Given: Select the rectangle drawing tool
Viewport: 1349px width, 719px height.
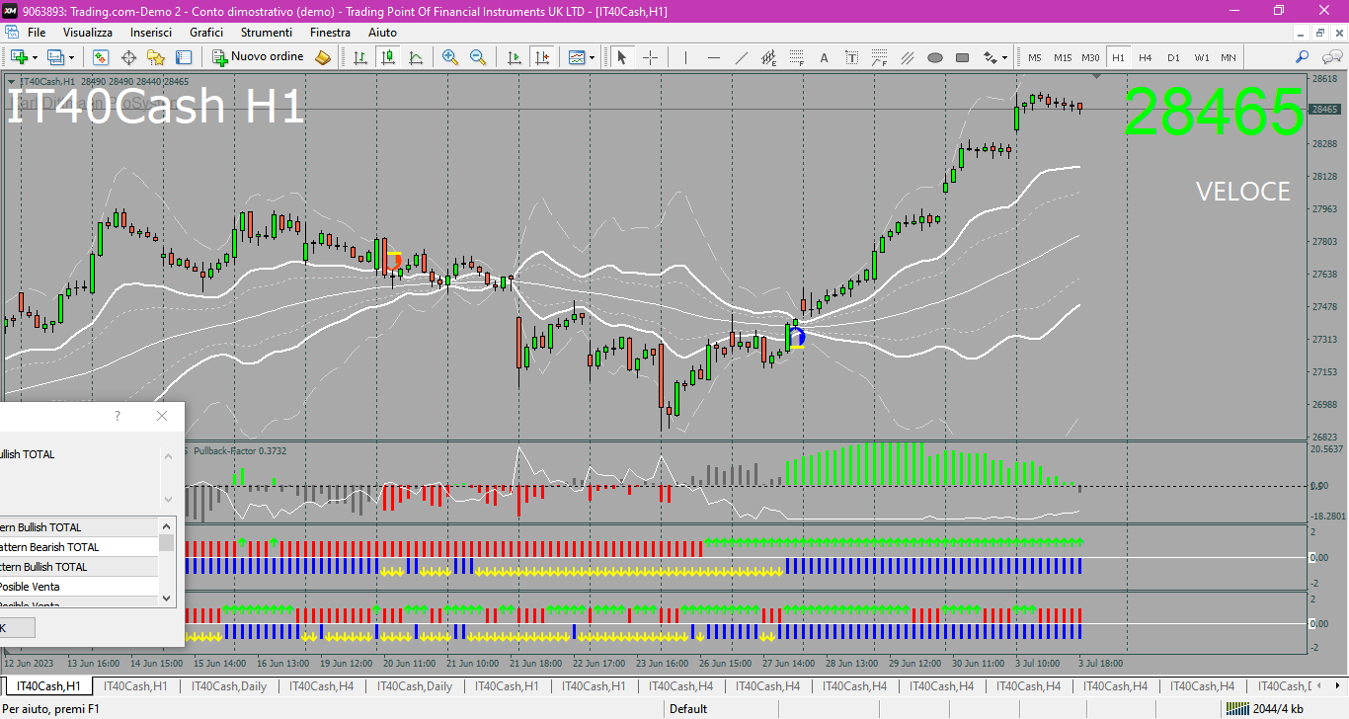Looking at the screenshot, I should tap(962, 57).
